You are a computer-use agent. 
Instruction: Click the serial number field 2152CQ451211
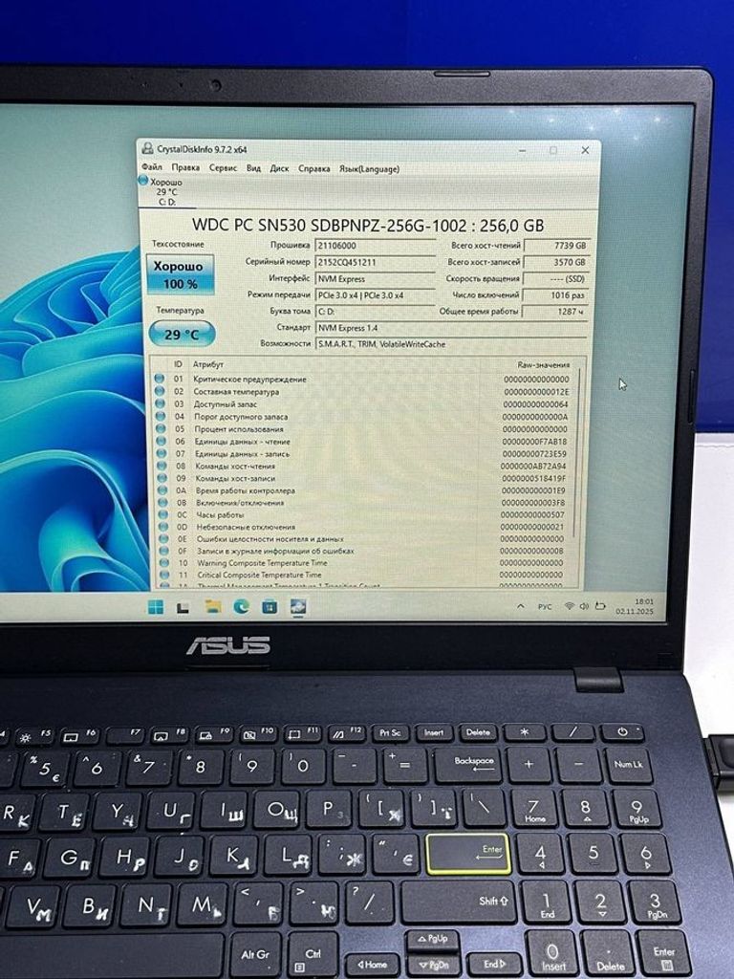coord(375,262)
